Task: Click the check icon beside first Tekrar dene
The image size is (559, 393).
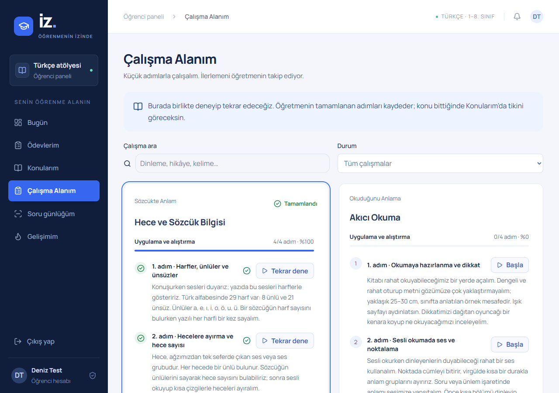Action: tap(247, 271)
